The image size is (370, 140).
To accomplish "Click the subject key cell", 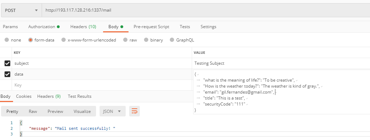I will coord(102,63).
